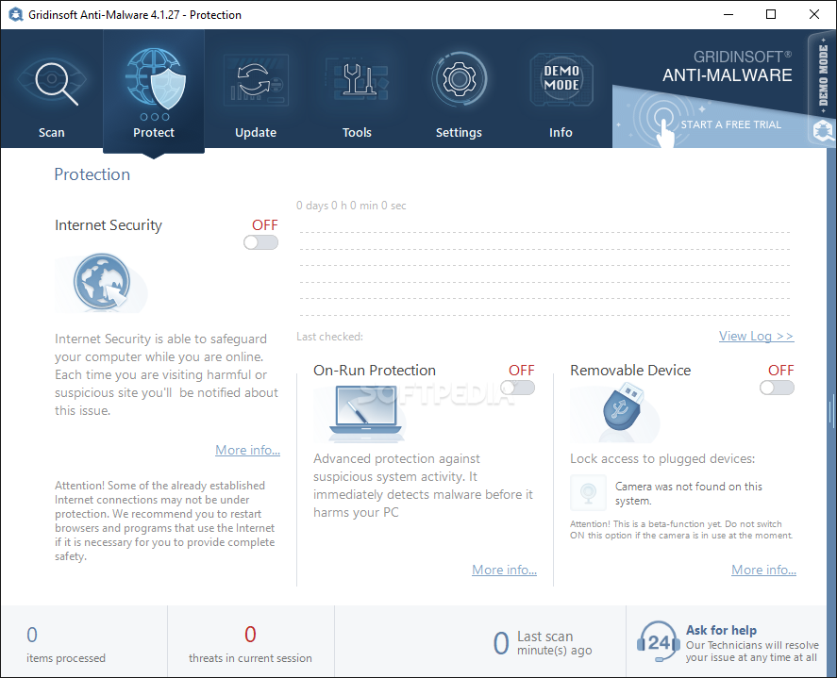Open the Scan magnifier eye icon
The height and width of the screenshot is (678, 837).
coord(52,81)
